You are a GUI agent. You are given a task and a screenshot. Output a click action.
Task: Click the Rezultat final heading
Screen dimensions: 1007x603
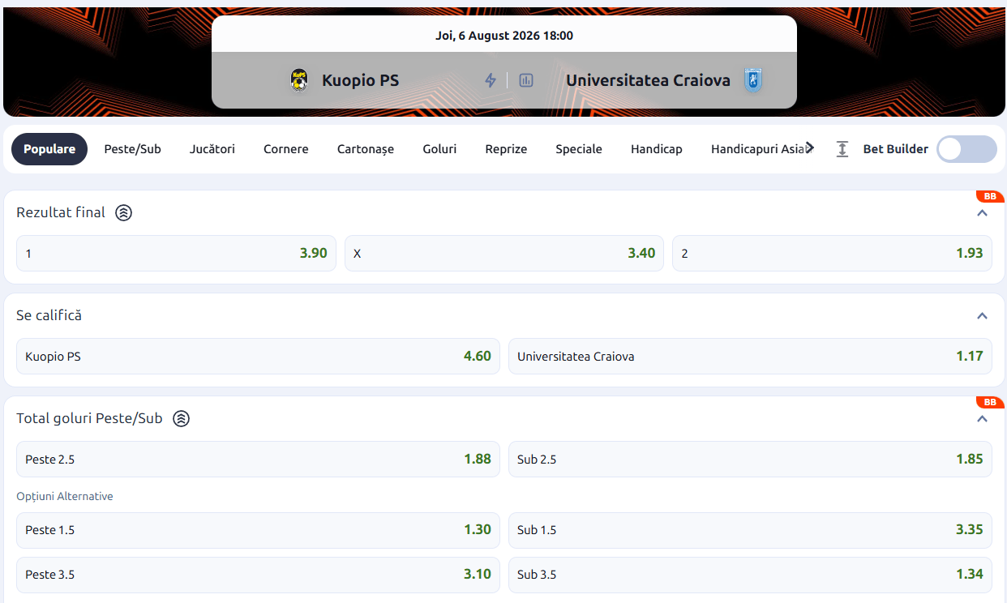[61, 213]
